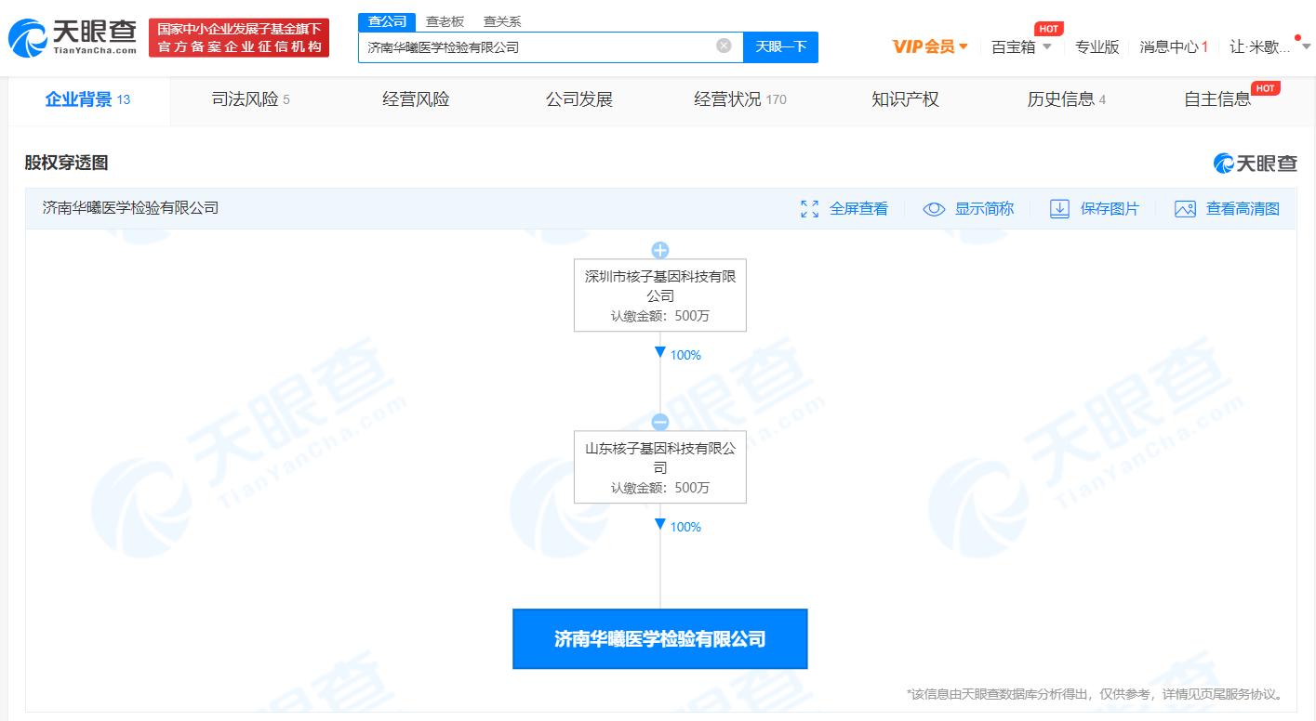Click the 保存图片 download icon
Image resolution: width=1316 pixels, height=721 pixels.
[1059, 208]
